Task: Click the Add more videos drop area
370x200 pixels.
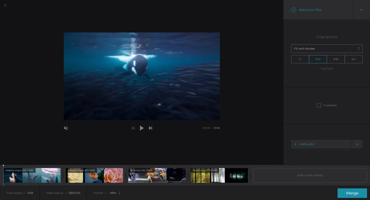Action: coord(310,175)
